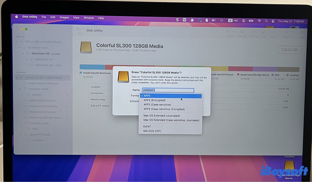
Task: Open the Disk Utility app menu
Action: point(30,17)
